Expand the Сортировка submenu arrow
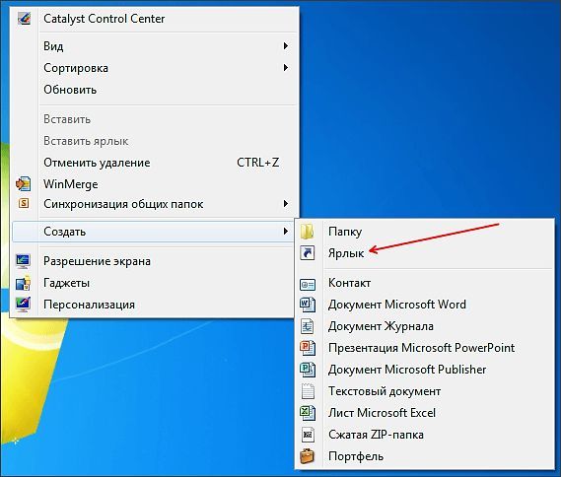The image size is (561, 477). [x=286, y=68]
